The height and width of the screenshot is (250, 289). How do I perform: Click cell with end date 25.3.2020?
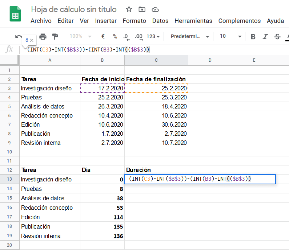pyautogui.click(x=156, y=97)
